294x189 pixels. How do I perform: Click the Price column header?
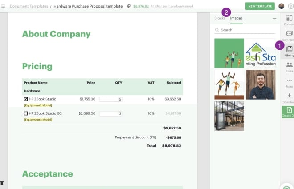pyautogui.click(x=91, y=83)
